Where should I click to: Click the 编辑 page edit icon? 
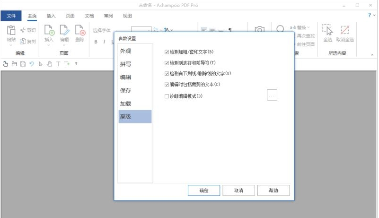click(x=64, y=30)
